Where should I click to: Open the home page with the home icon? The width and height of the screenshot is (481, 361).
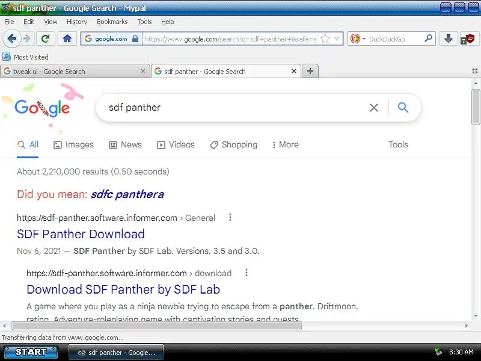pyautogui.click(x=67, y=39)
